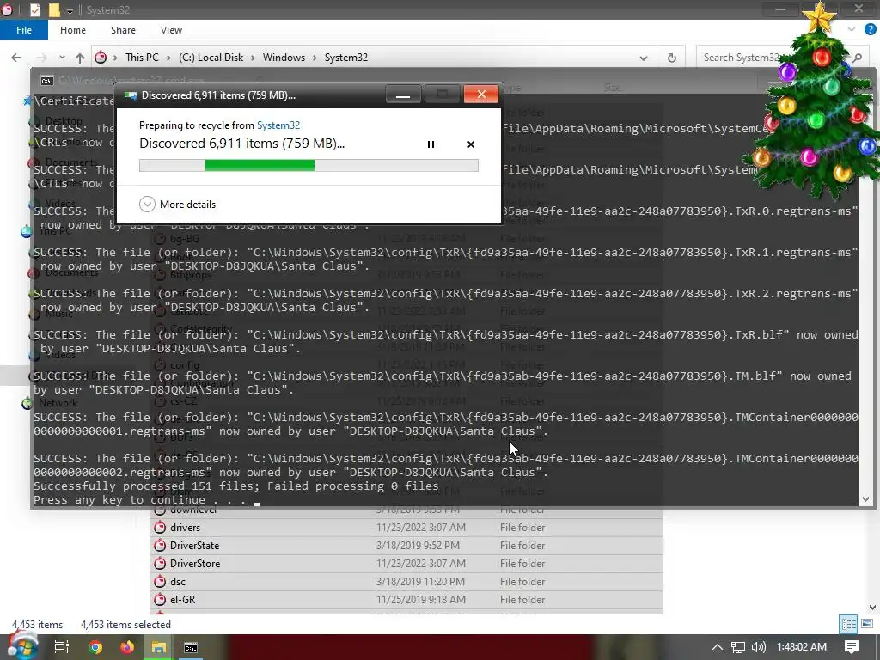Open the clock showing 1:48:02 AM
Viewport: 880px width, 660px height.
(x=802, y=647)
